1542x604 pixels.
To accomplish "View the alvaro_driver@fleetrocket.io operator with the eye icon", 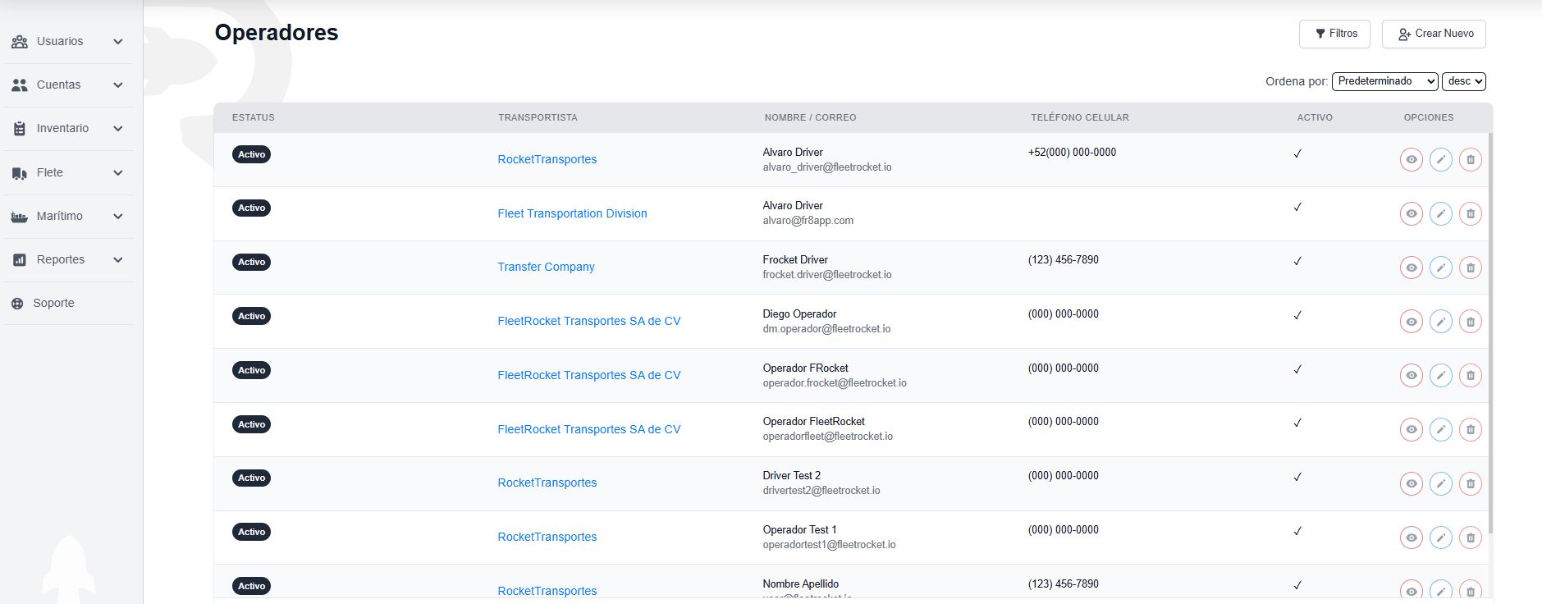I will tap(1411, 159).
